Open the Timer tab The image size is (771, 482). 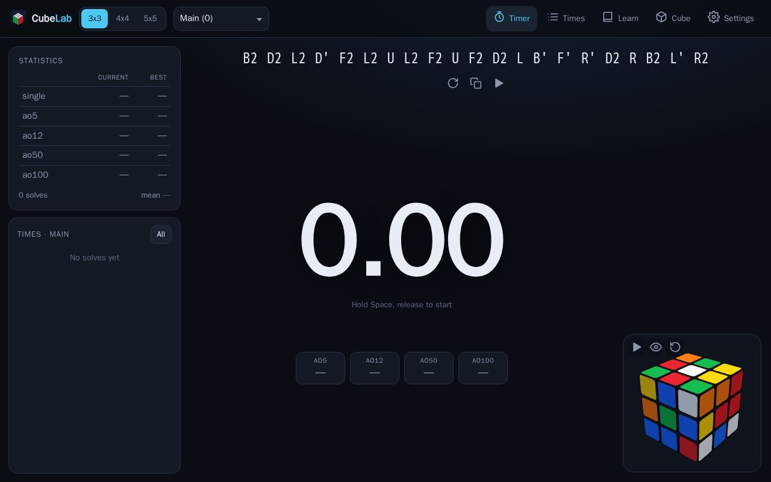tap(511, 19)
